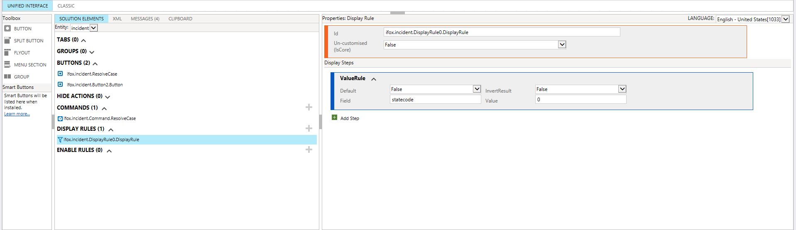The width and height of the screenshot is (796, 230).
Task: Click the Field input containing statecode
Action: pos(435,100)
